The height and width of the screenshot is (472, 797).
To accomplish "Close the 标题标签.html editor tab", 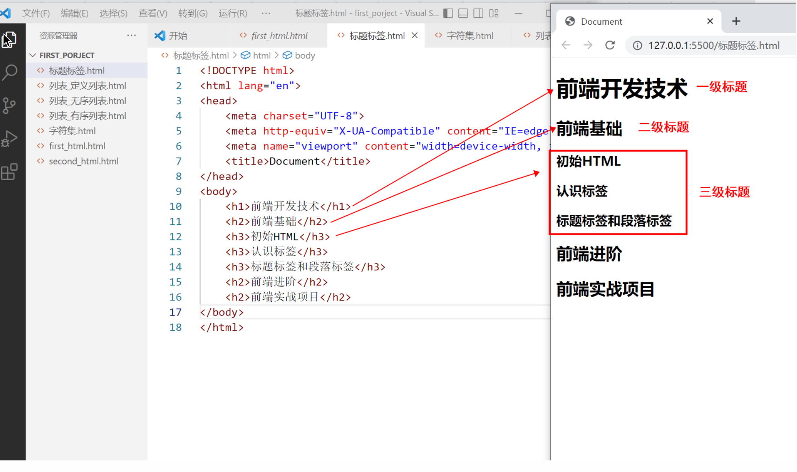I will pyautogui.click(x=415, y=36).
